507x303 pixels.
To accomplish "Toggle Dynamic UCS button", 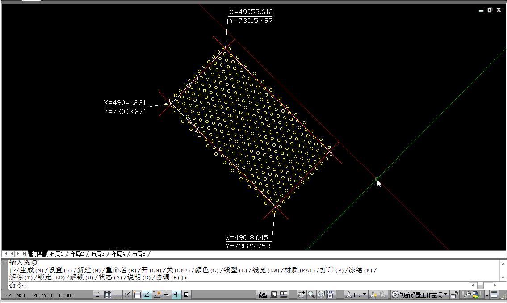I will (157, 295).
